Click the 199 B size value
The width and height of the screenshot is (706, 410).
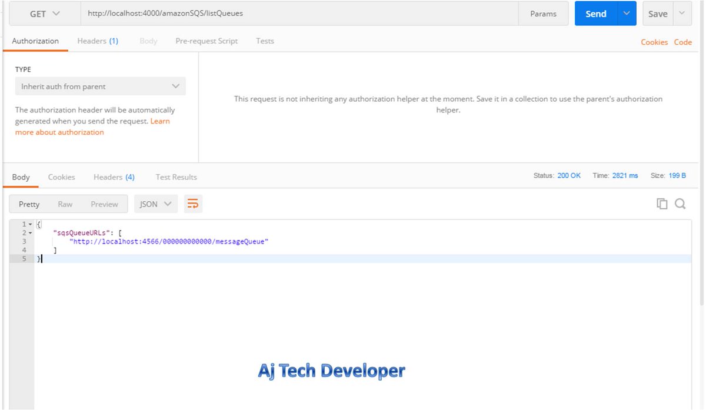(677, 176)
